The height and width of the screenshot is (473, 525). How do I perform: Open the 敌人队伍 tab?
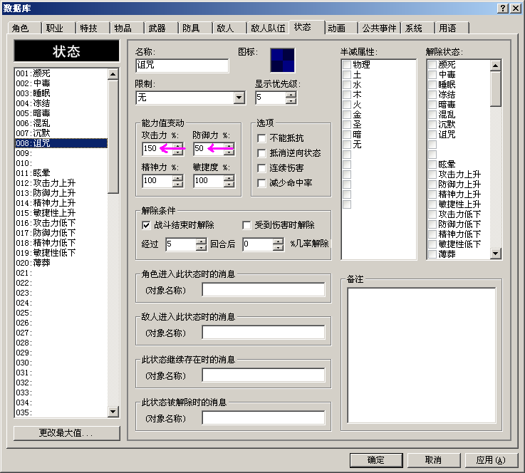point(268,28)
